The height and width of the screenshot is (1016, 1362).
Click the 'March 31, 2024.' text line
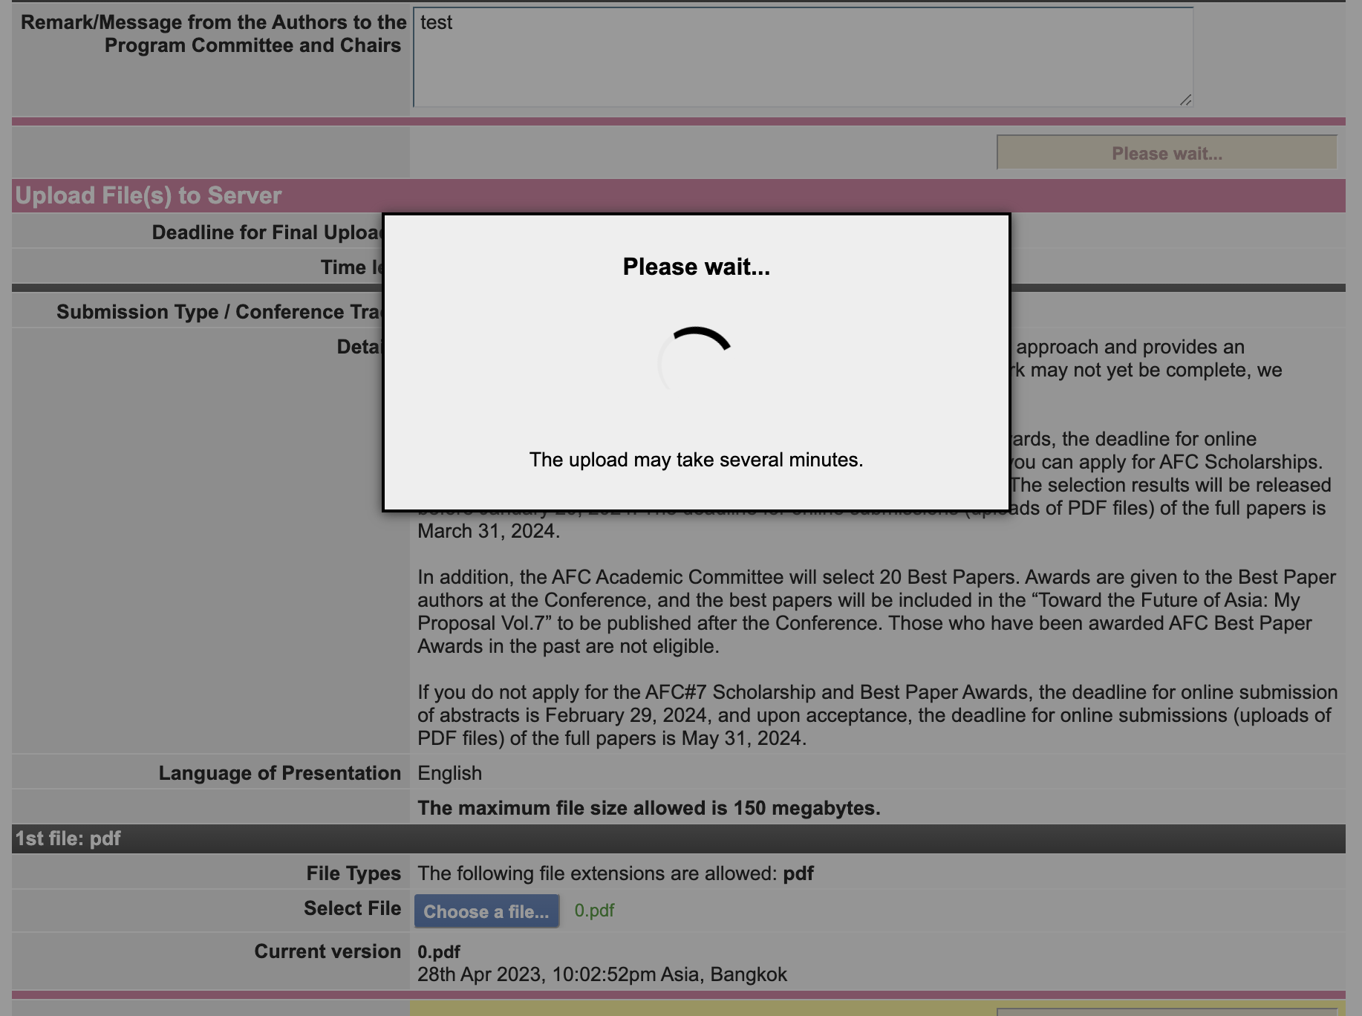[x=489, y=531]
